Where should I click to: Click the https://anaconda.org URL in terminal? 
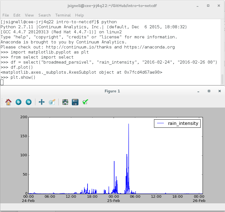click(149, 47)
